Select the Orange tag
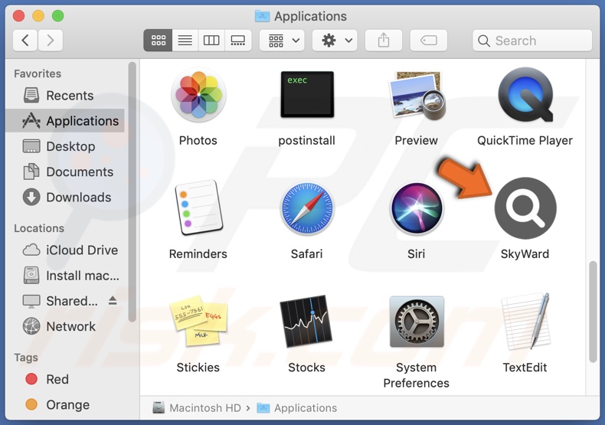Viewport: 605px width, 425px height. click(65, 404)
